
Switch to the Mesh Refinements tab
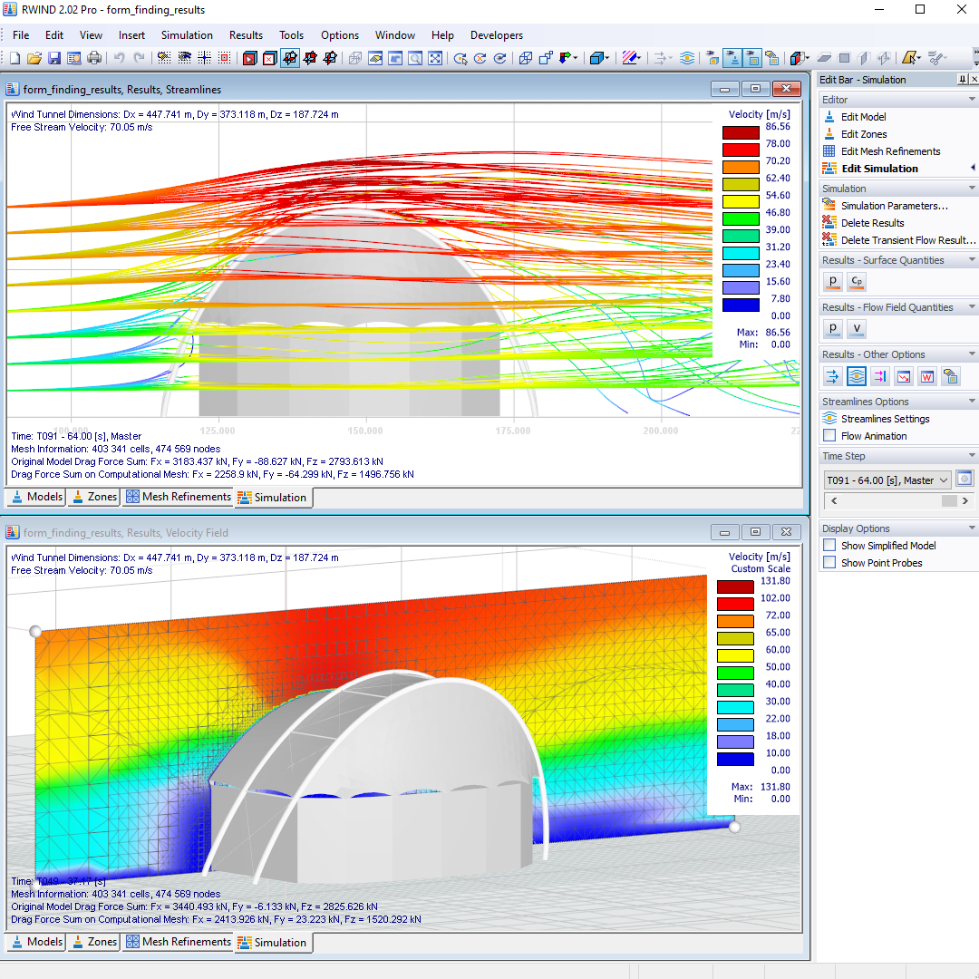point(178,497)
